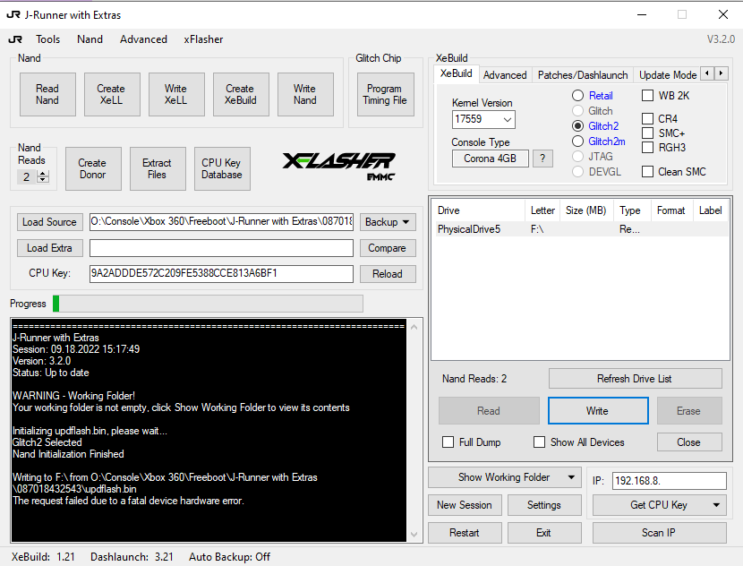Click the green progress bar
743x566 pixels.
209,304
